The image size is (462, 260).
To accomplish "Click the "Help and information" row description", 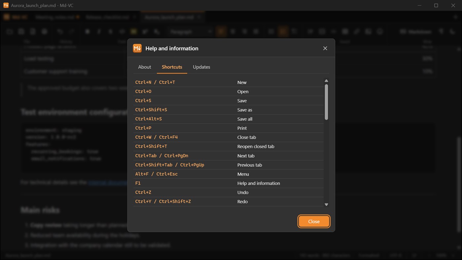I will click(259, 183).
